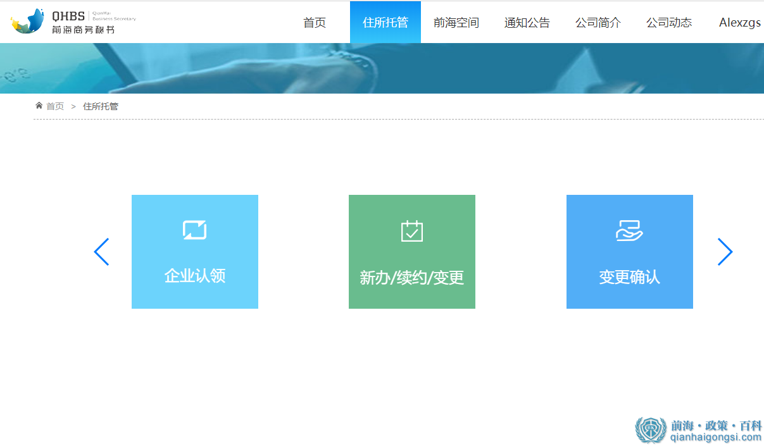Click the Alexzgs account name
The width and height of the screenshot is (764, 446).
tap(739, 22)
